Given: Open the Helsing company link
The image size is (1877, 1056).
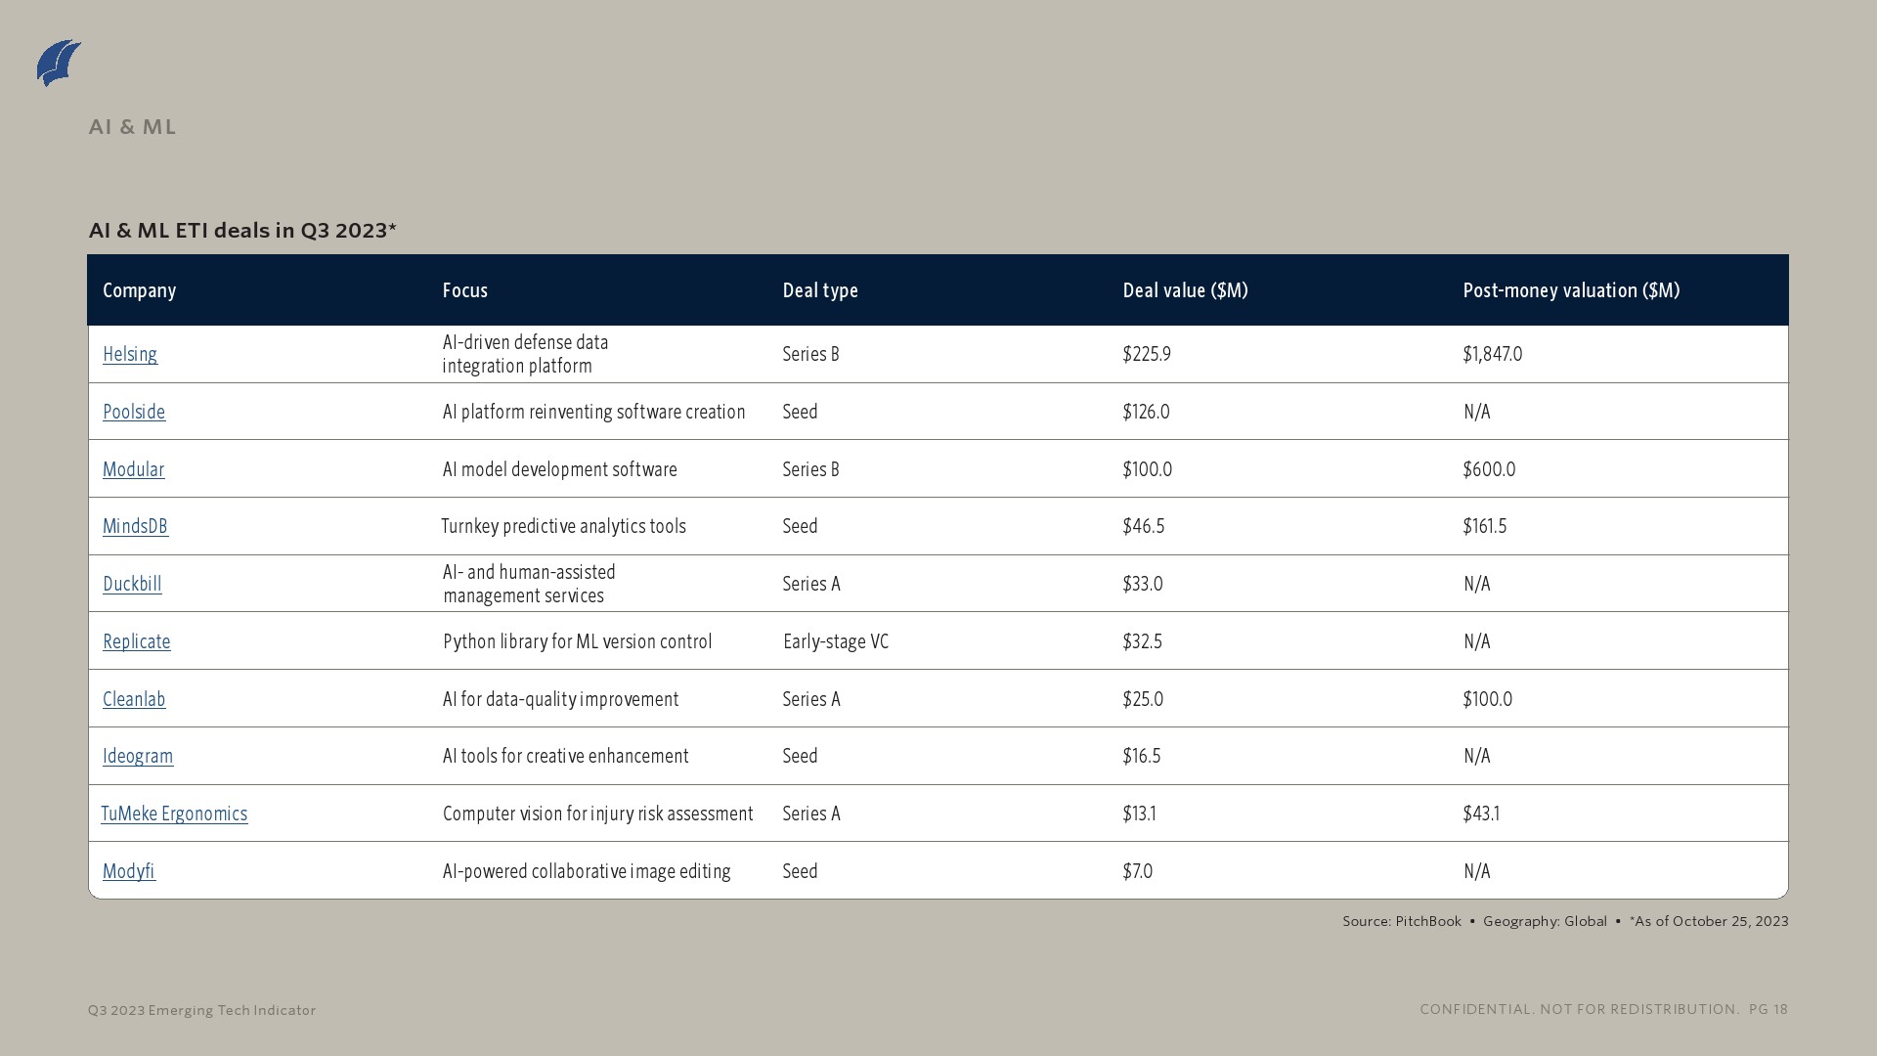Looking at the screenshot, I should coord(130,354).
